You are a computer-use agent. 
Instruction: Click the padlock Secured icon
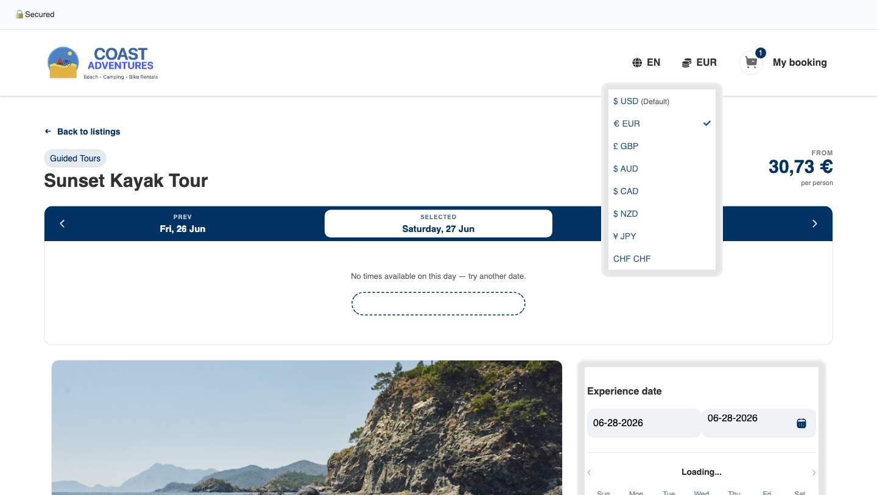(x=19, y=14)
